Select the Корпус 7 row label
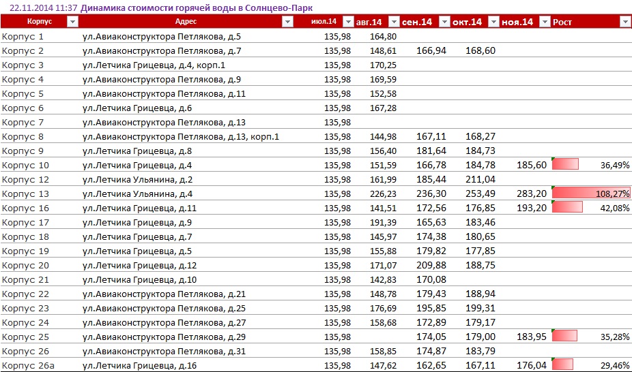632x372 pixels. click(23, 122)
